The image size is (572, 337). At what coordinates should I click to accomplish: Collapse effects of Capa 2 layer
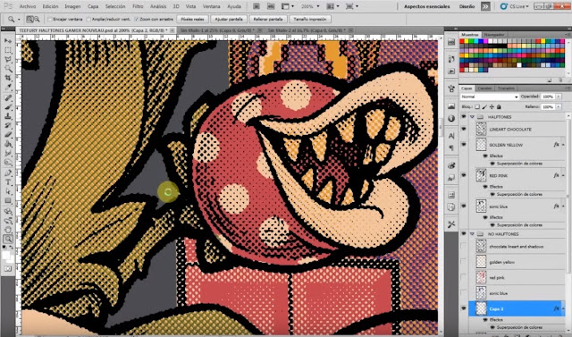click(563, 309)
